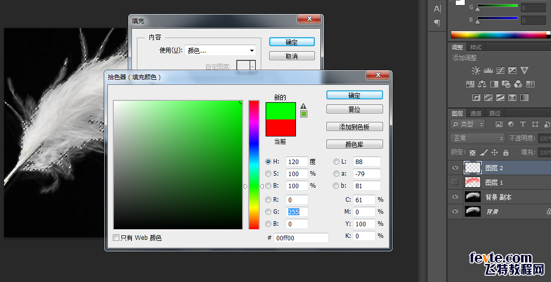This screenshot has width=551, height=282.
Task: Expand the 类型 layer filter dropdown
Action: [x=468, y=124]
